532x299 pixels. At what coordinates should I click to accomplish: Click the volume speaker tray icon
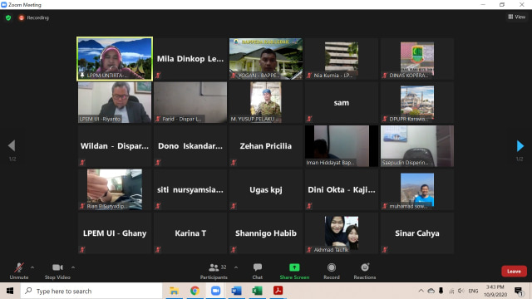(461, 291)
